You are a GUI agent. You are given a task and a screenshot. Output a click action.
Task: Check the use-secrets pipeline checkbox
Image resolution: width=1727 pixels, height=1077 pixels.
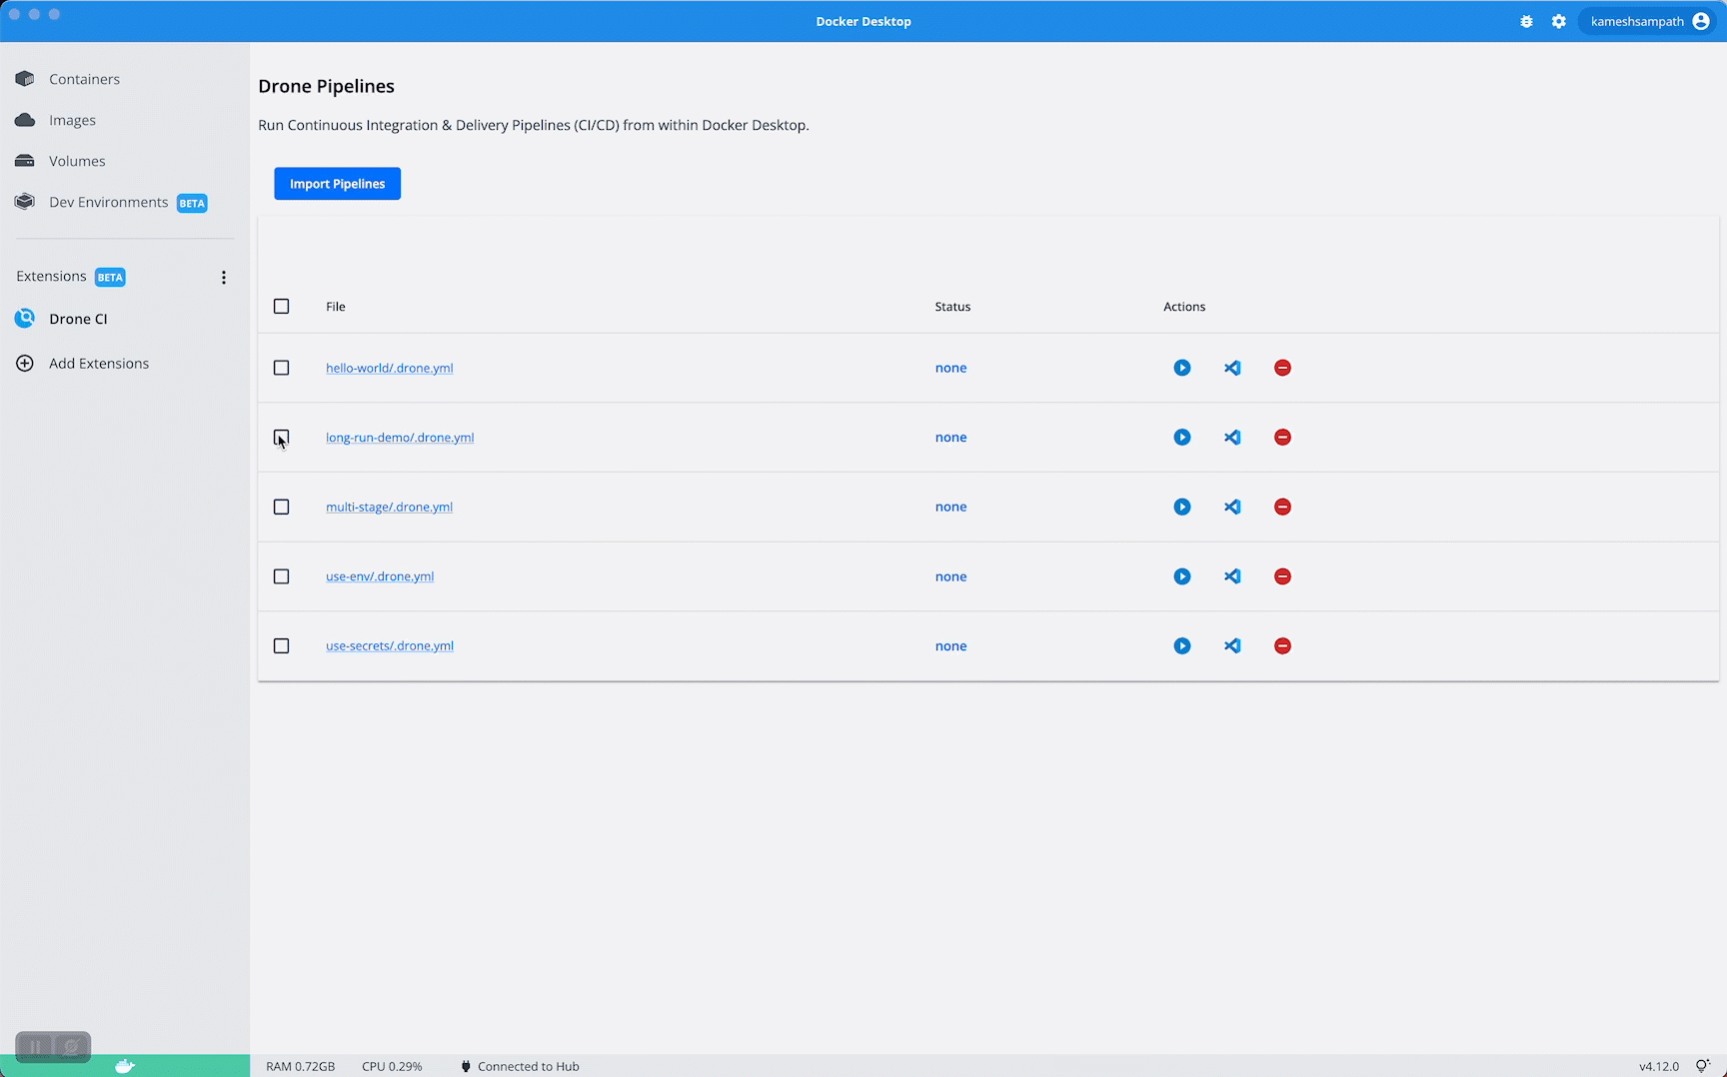pos(282,646)
